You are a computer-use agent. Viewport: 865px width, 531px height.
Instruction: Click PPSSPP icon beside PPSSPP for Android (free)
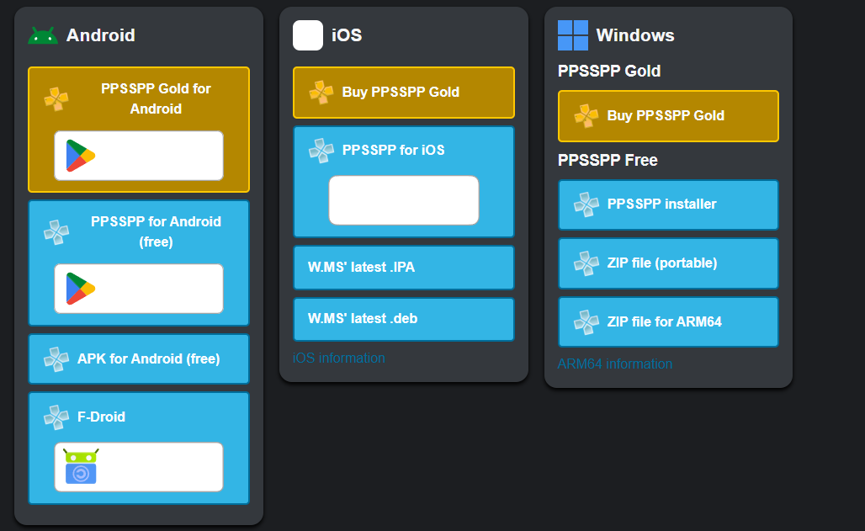(56, 231)
